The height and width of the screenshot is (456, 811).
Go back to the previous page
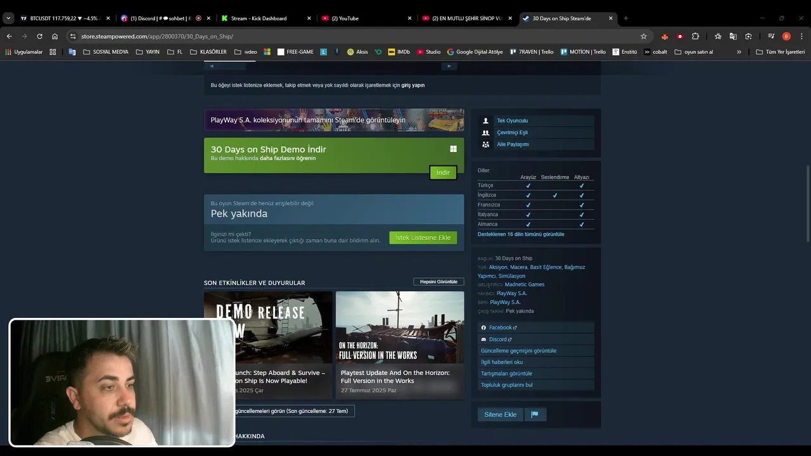(x=9, y=36)
